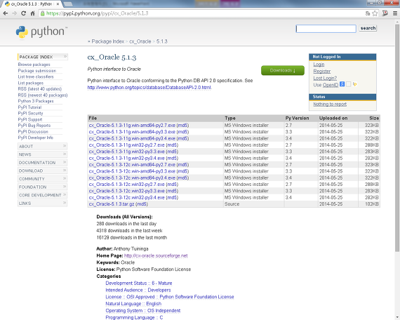
Task: Click the Python logo
Action: pos(41,32)
